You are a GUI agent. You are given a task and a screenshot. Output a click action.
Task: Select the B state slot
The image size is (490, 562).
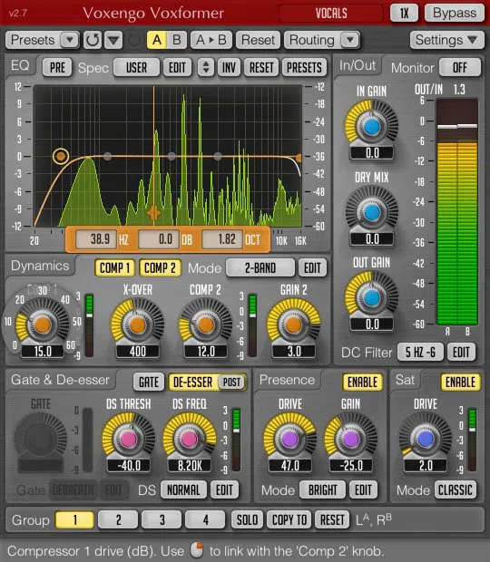pyautogui.click(x=177, y=40)
